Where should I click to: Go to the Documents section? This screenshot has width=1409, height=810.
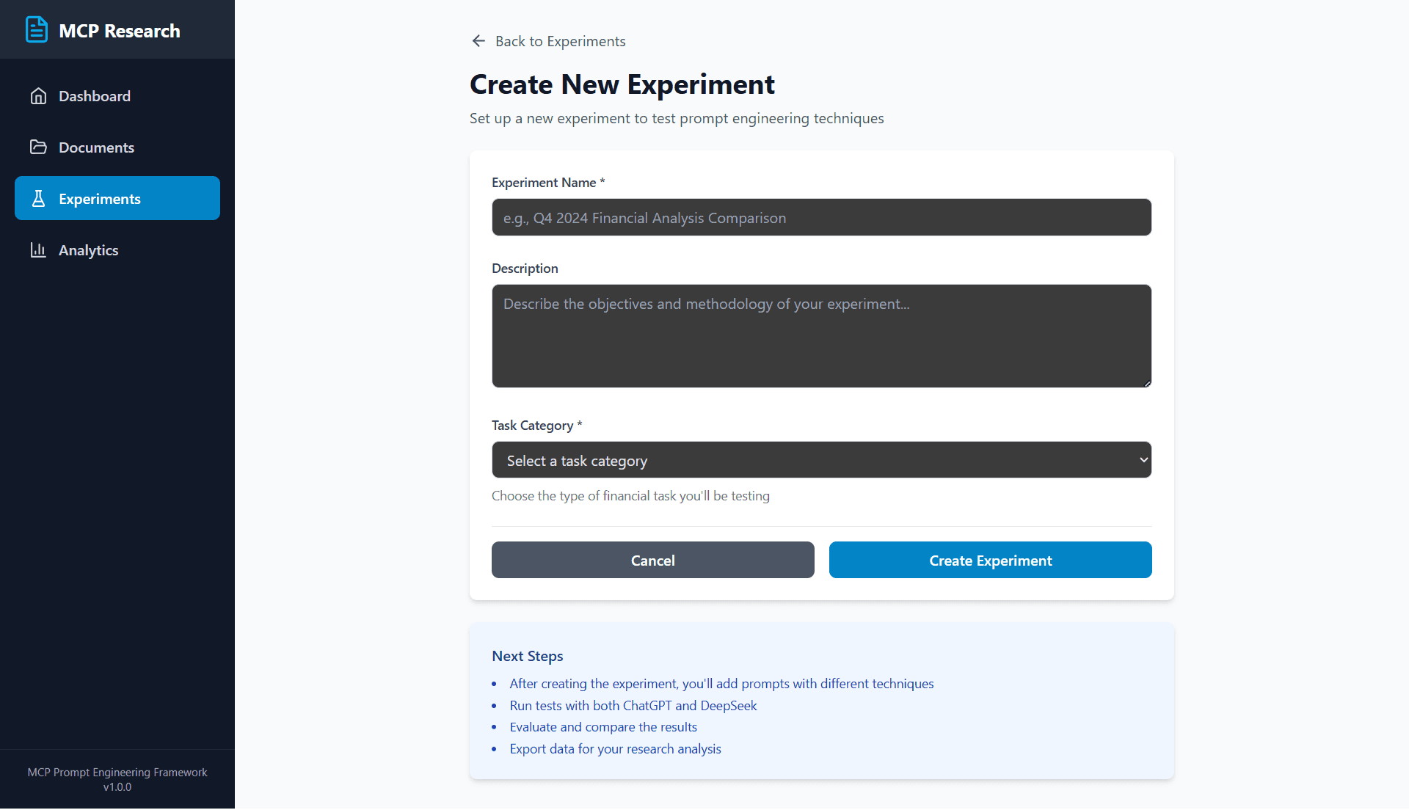tap(96, 147)
